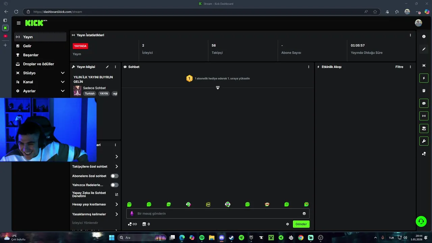
Task: Open the green support headset bubble
Action: (x=421, y=221)
